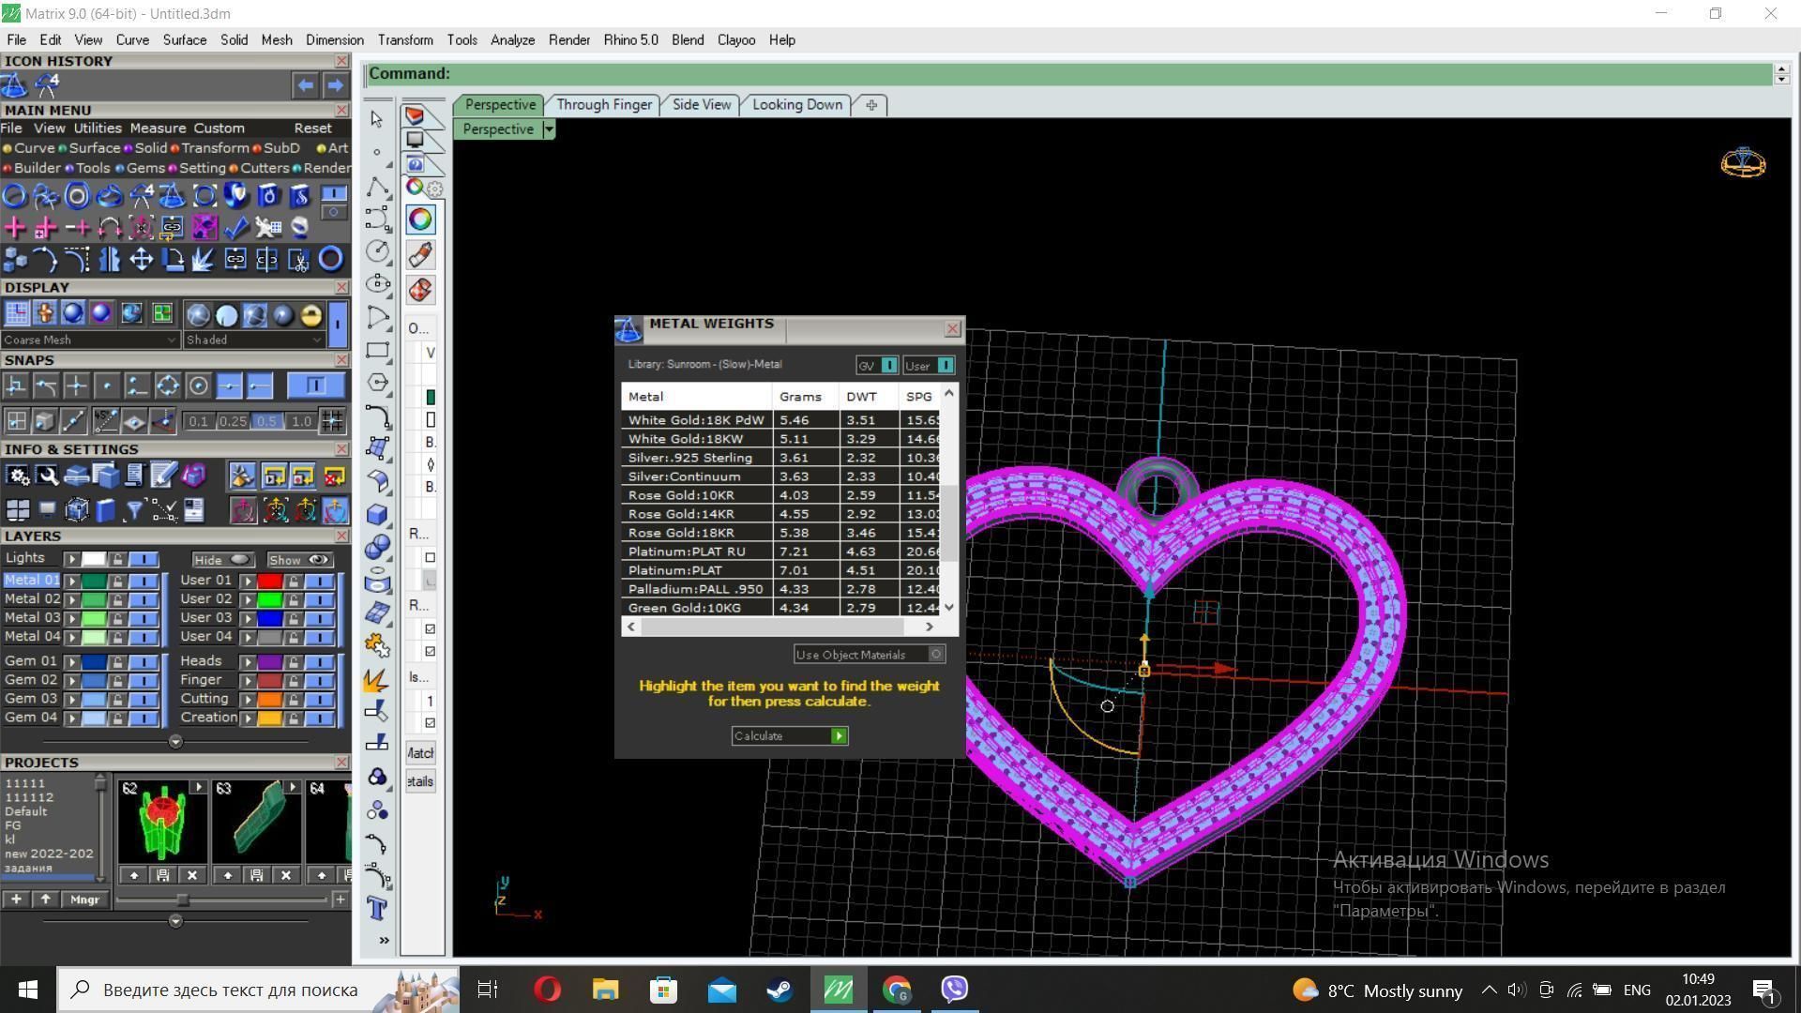The height and width of the screenshot is (1013, 1801).
Task: Toggle the Use Object Materials option
Action: pyautogui.click(x=869, y=655)
